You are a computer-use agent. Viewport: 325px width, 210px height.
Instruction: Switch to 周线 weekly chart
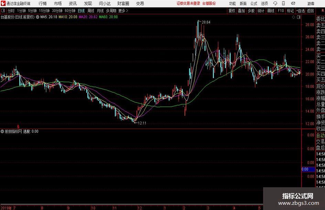click(x=91, y=11)
